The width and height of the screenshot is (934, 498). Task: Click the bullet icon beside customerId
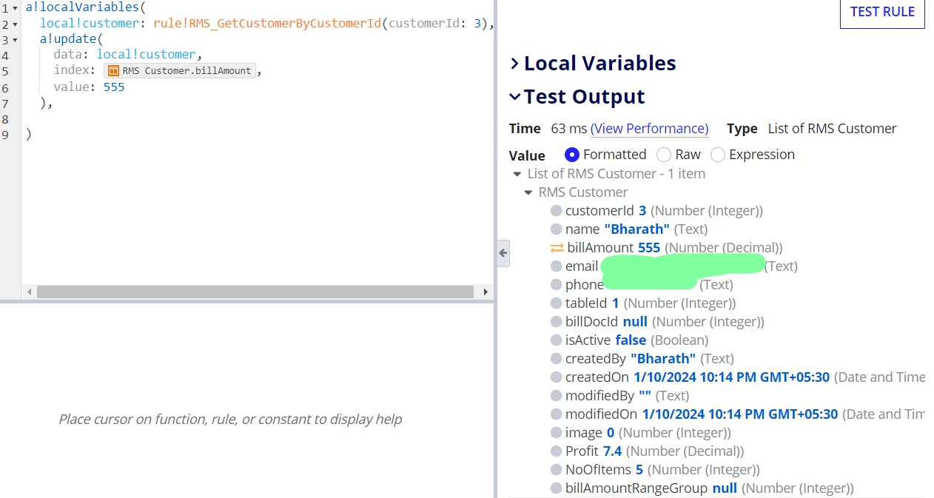(x=557, y=211)
